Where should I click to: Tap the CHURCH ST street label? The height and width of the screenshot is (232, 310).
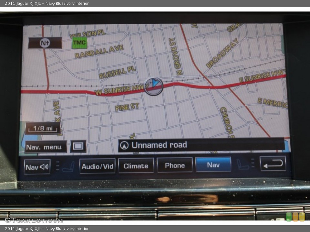(227, 122)
